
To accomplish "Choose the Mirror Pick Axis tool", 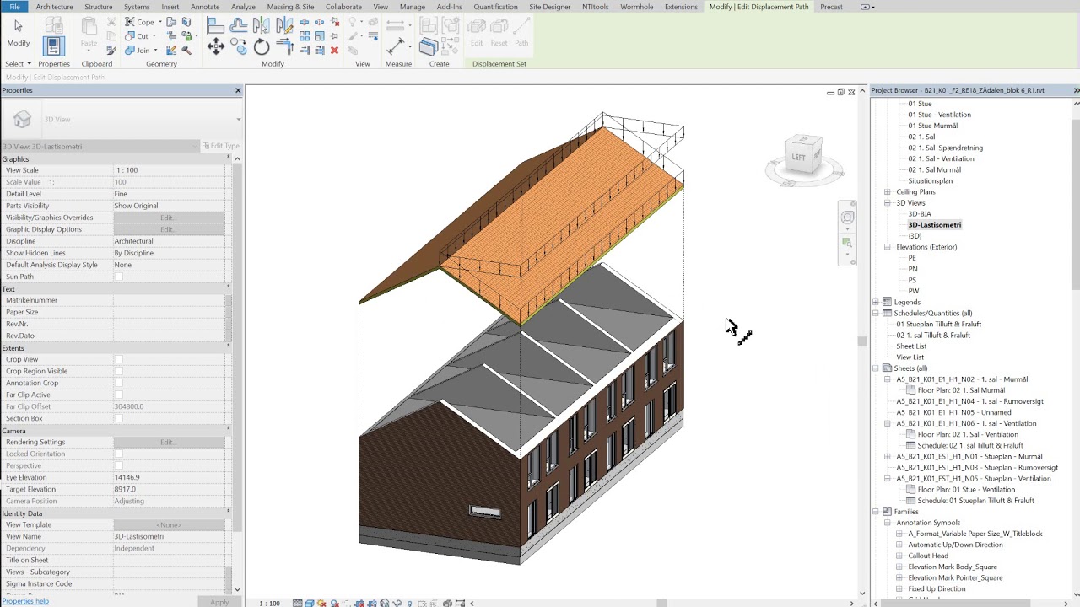I will point(262,25).
